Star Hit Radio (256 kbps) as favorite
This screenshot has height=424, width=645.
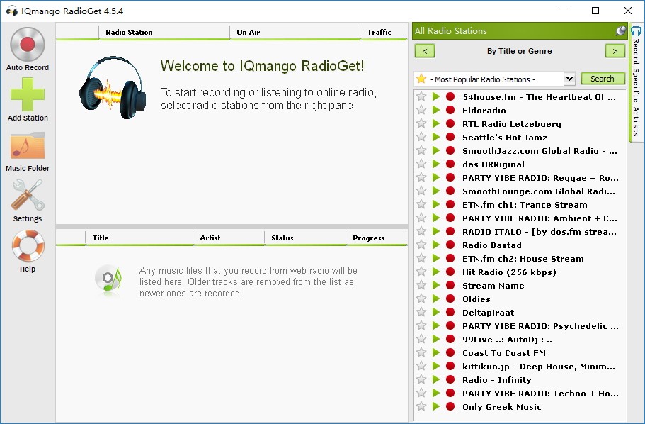click(x=421, y=272)
